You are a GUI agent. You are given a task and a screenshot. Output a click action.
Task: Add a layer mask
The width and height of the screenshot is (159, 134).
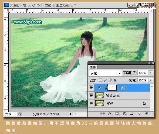click(117, 114)
